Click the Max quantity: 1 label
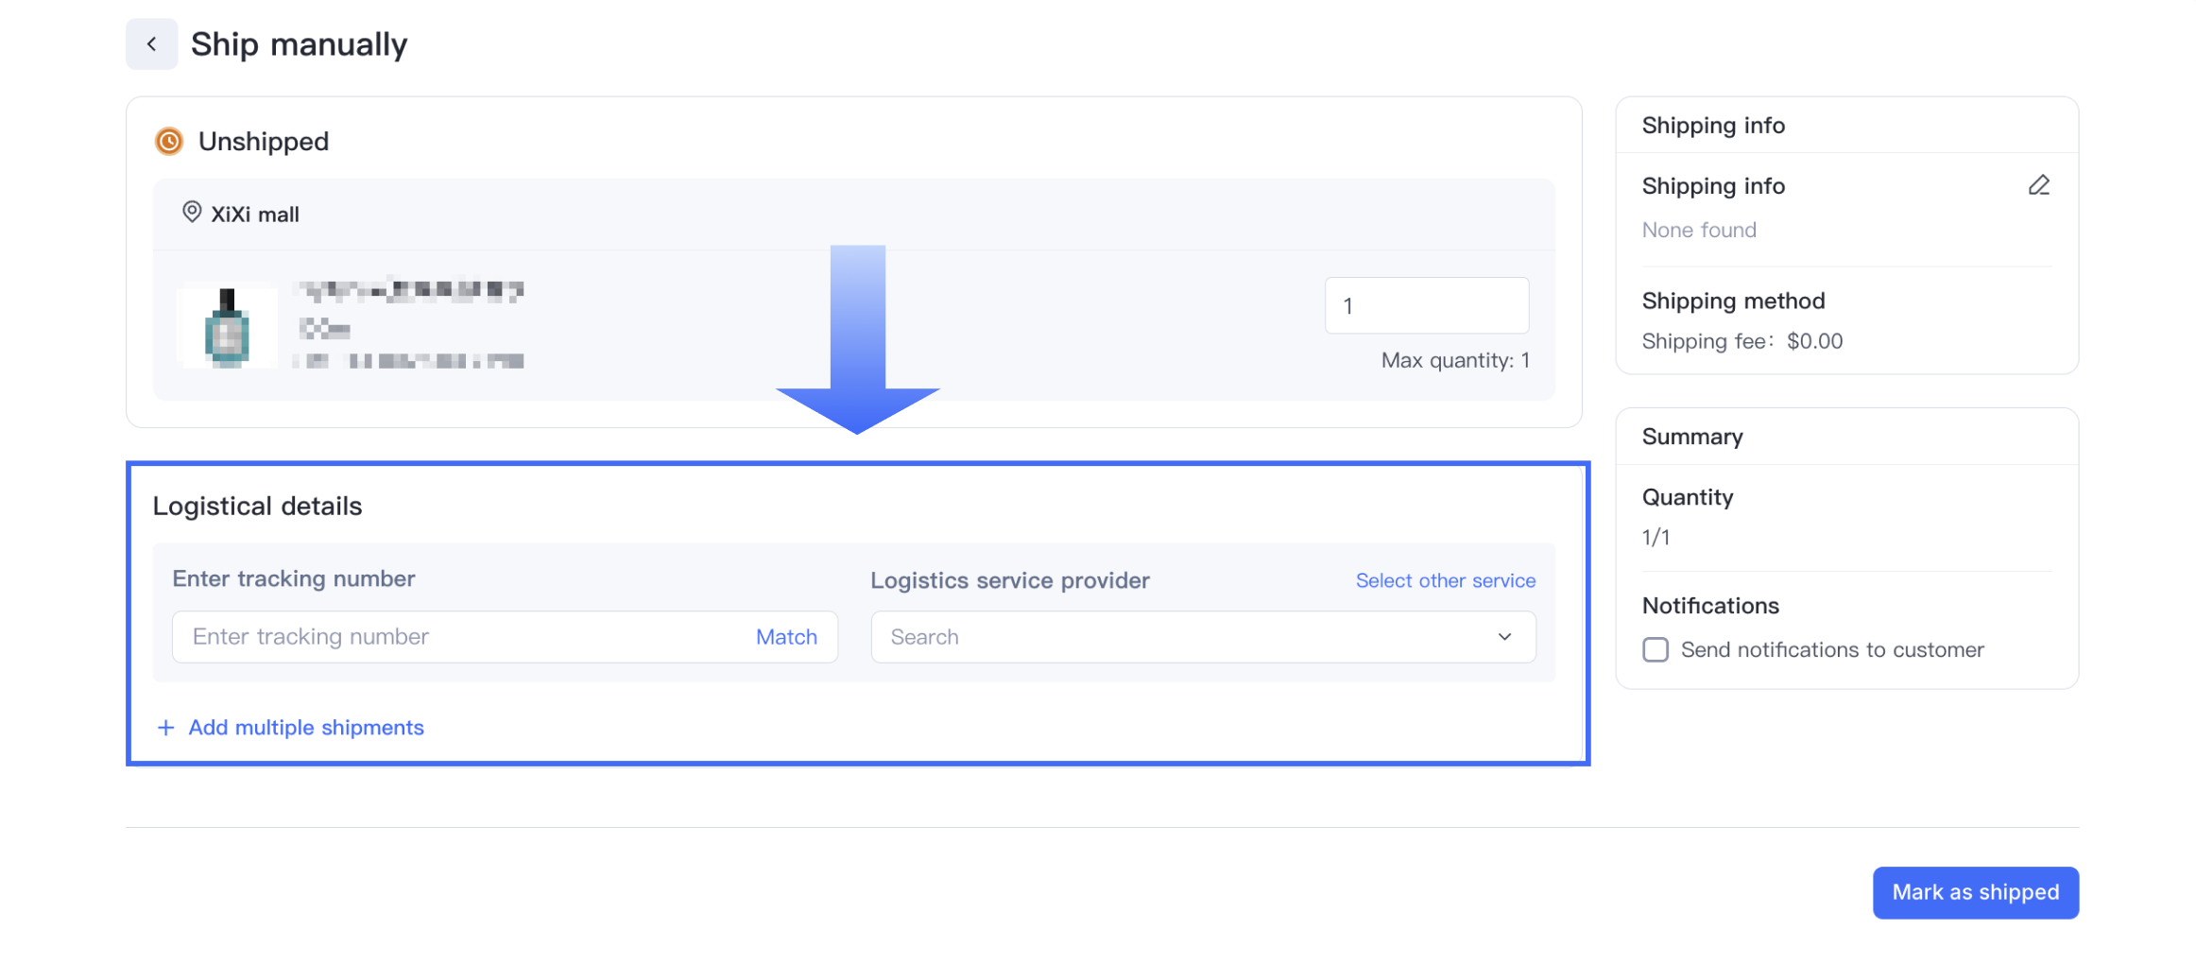The height and width of the screenshot is (964, 2196). click(x=1455, y=360)
